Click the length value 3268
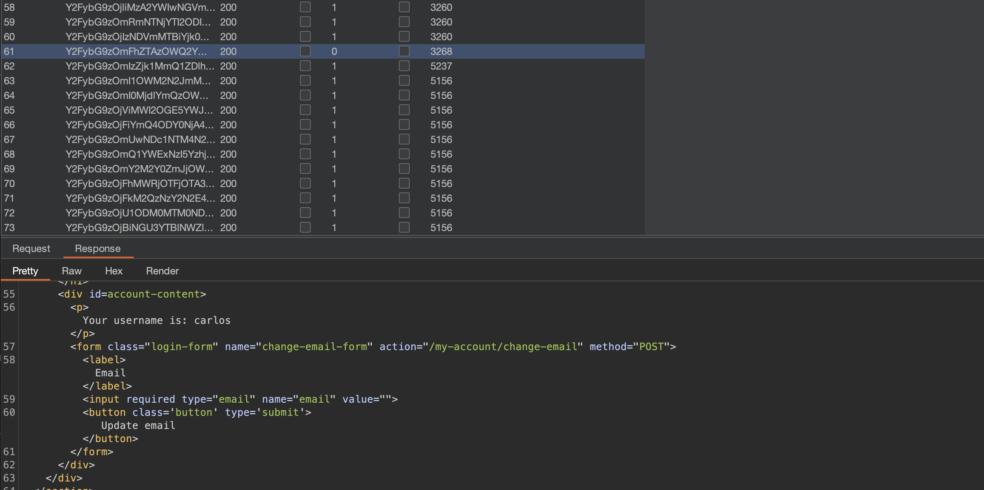984x490 pixels. [x=441, y=51]
